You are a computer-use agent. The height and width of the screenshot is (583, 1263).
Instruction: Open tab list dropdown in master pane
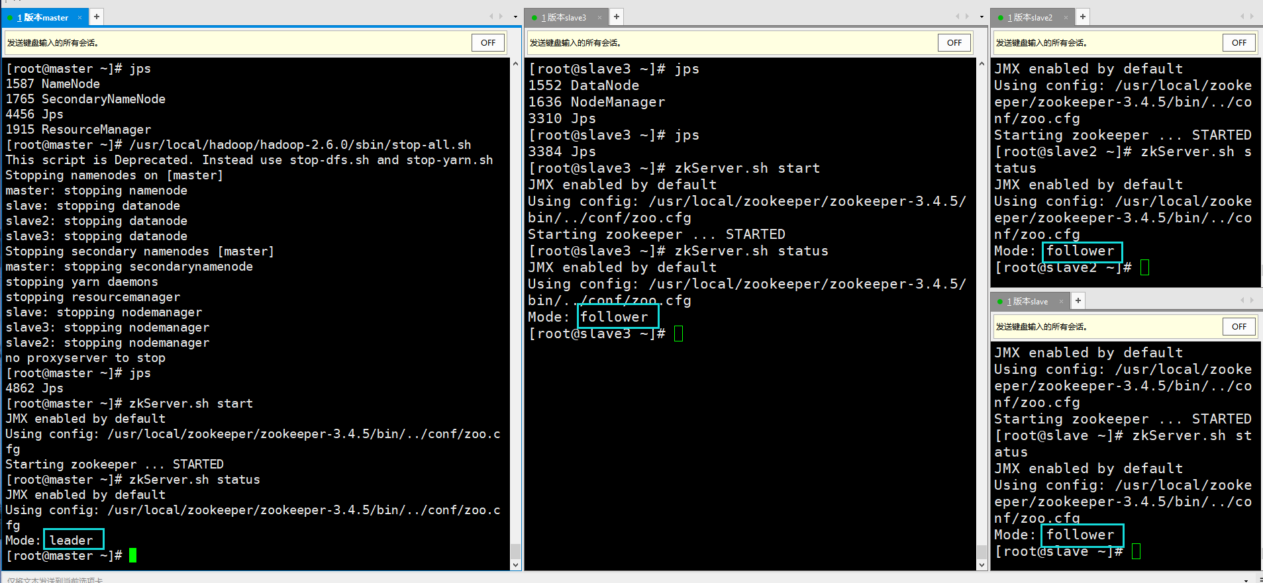[x=516, y=17]
